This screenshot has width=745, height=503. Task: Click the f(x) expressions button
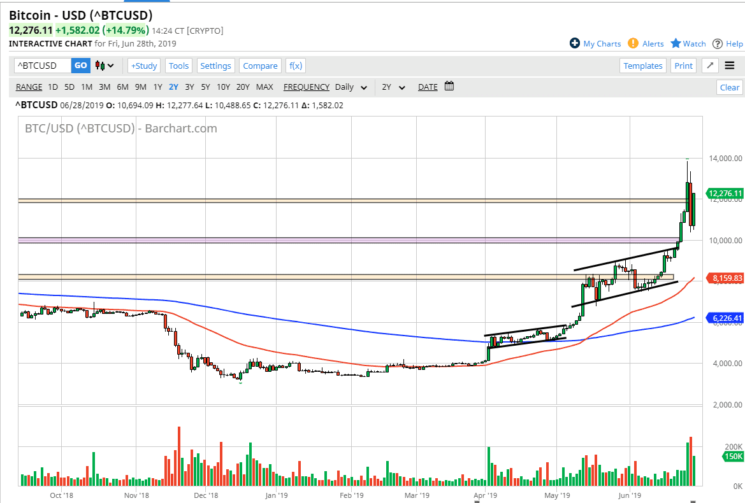295,66
